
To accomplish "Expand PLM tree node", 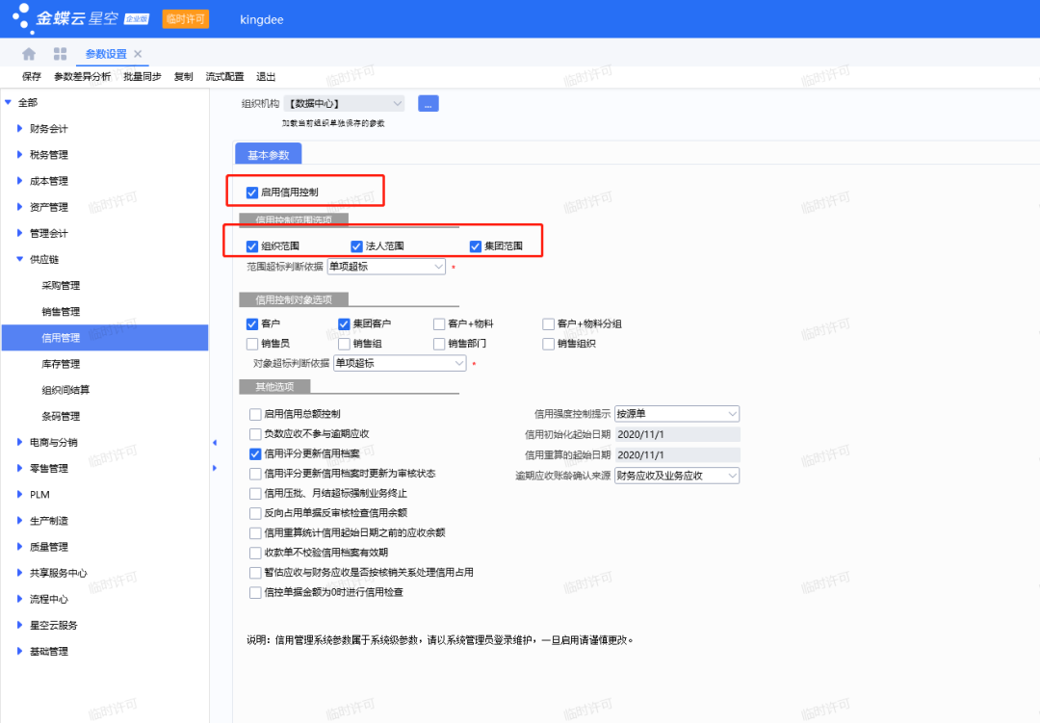I will (x=20, y=494).
